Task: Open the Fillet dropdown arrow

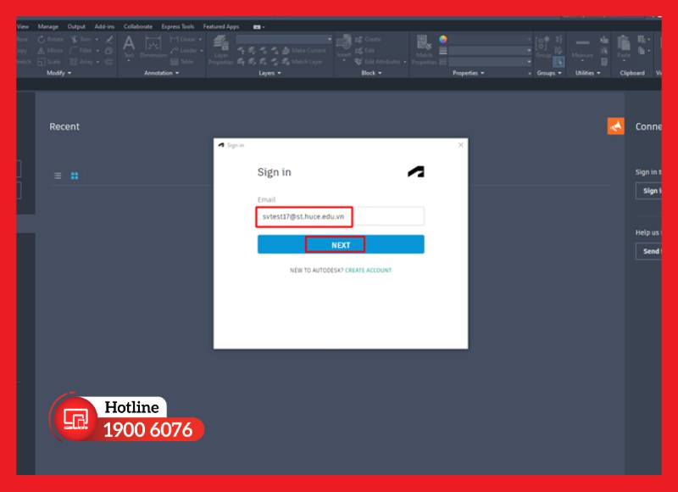Action: point(97,51)
